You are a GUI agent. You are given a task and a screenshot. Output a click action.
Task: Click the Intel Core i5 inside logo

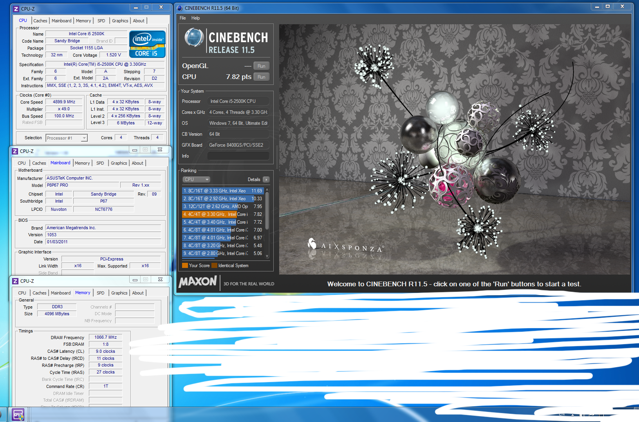point(147,44)
